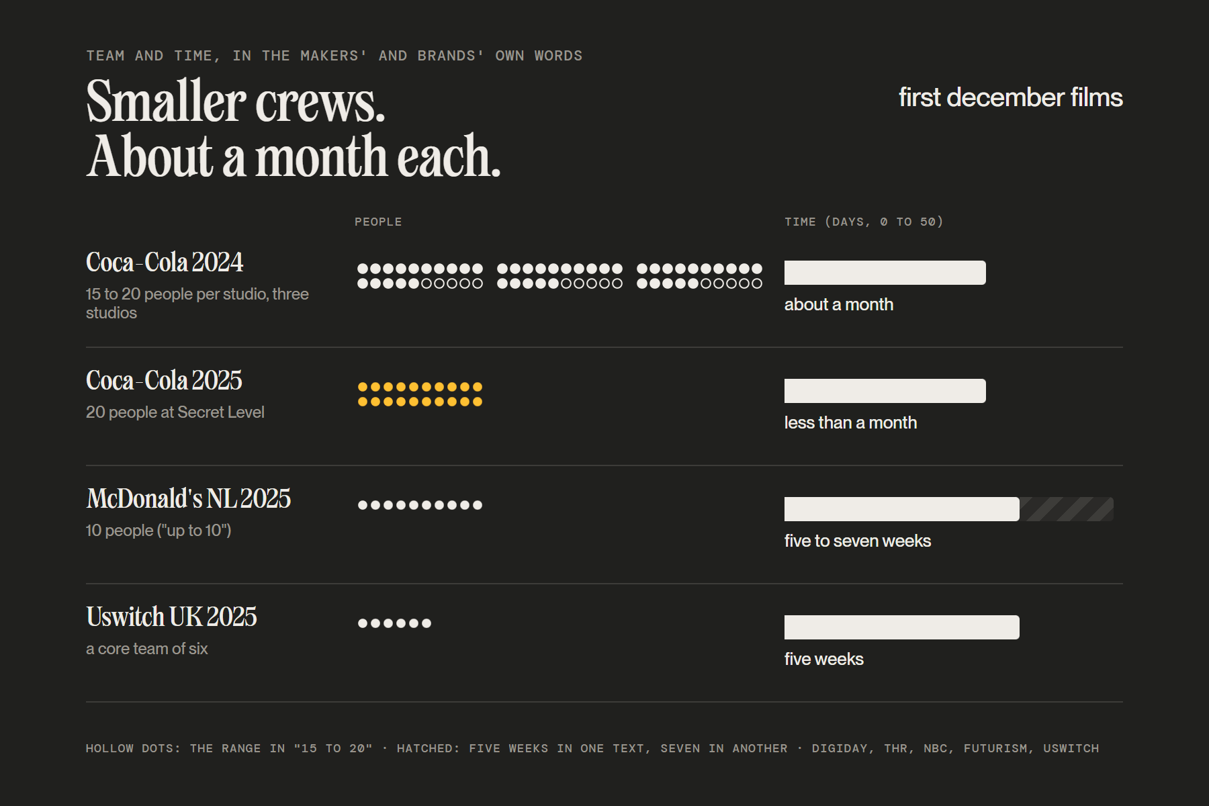Viewport: 1209px width, 806px height.
Task: Click the PEOPLE column header
Action: pyautogui.click(x=378, y=222)
